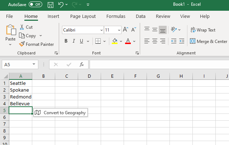Open the Insert ribbon tab
This screenshot has height=145, width=229.
pyautogui.click(x=53, y=16)
